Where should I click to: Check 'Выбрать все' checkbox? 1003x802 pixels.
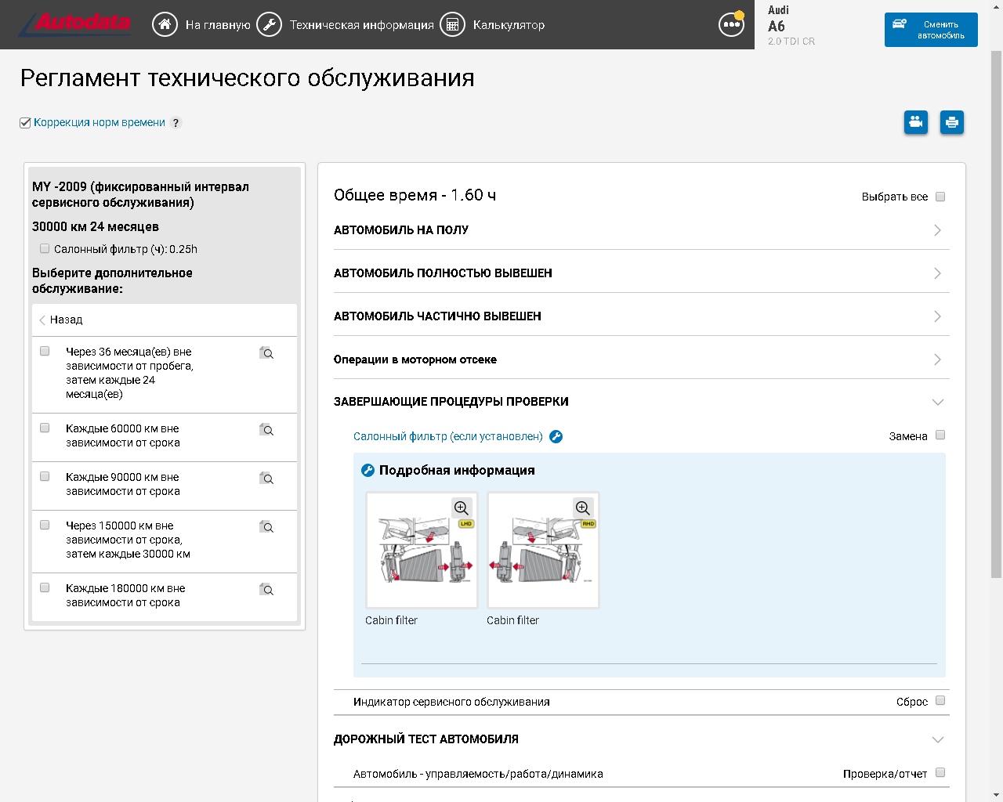coord(940,197)
